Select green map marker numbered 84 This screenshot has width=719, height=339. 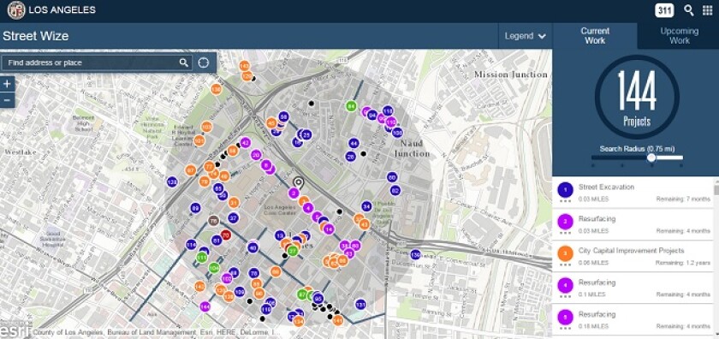[351, 106]
